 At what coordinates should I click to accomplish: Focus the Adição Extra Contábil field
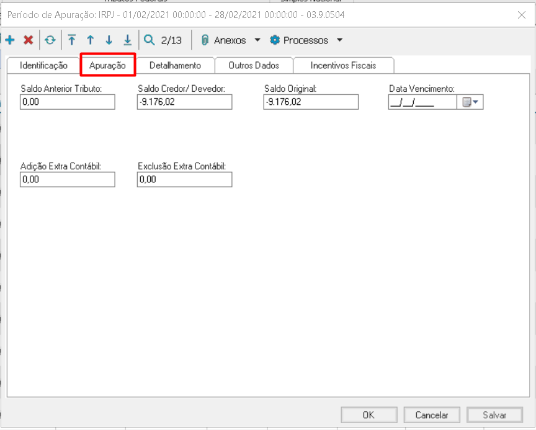(x=68, y=179)
